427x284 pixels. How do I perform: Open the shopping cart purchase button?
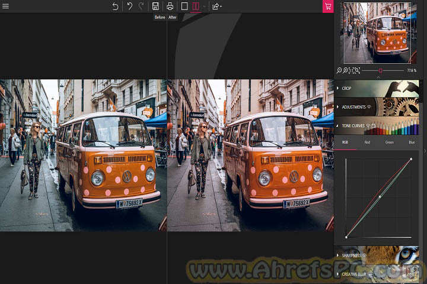328,7
